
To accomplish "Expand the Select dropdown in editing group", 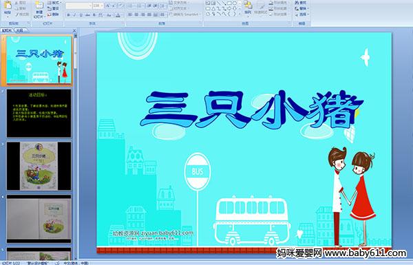I will pyautogui.click(x=301, y=14).
